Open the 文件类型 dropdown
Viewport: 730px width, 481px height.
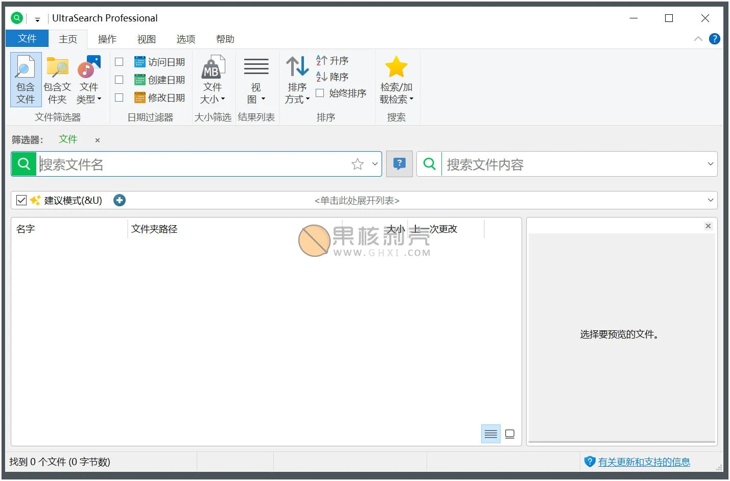89,93
